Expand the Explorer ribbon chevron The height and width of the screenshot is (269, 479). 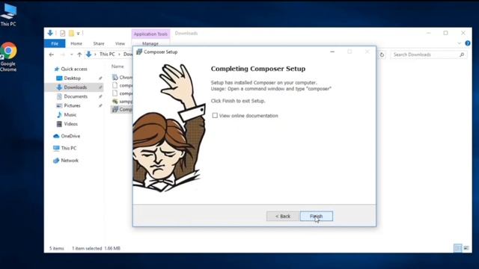(x=459, y=43)
